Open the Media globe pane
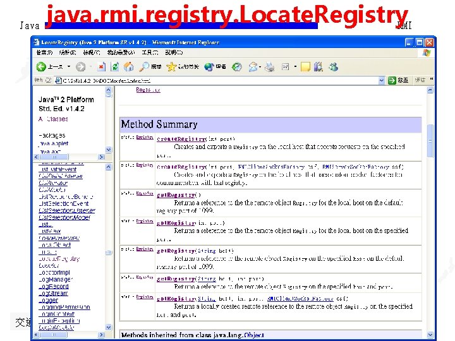Image resolution: width=455 pixels, height=341 pixels. pyautogui.click(x=215, y=67)
